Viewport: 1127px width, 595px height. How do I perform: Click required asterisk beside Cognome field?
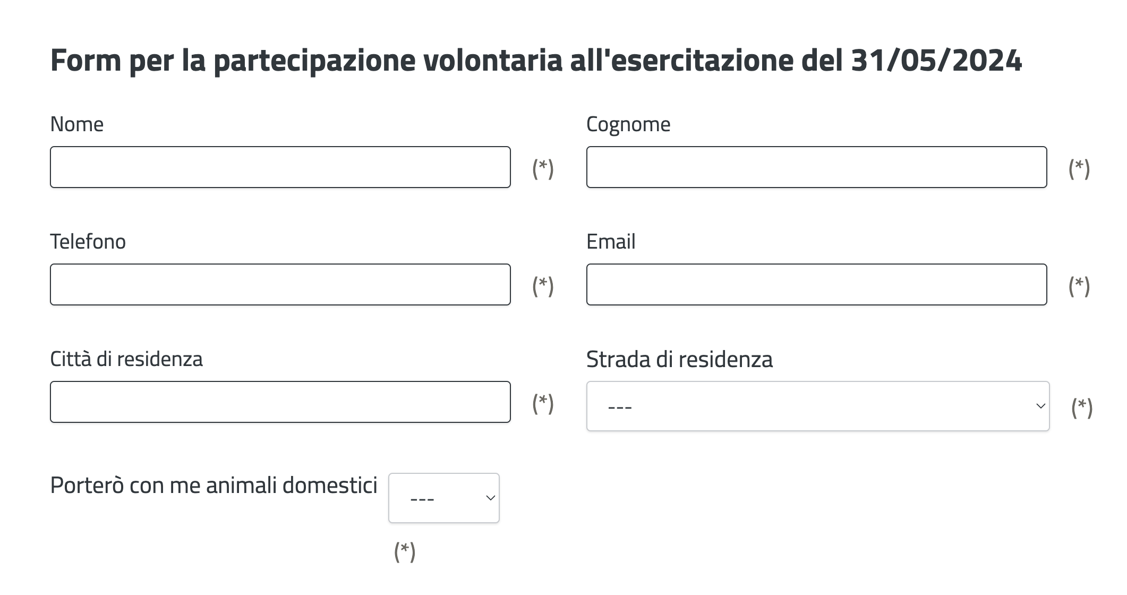(x=1079, y=168)
